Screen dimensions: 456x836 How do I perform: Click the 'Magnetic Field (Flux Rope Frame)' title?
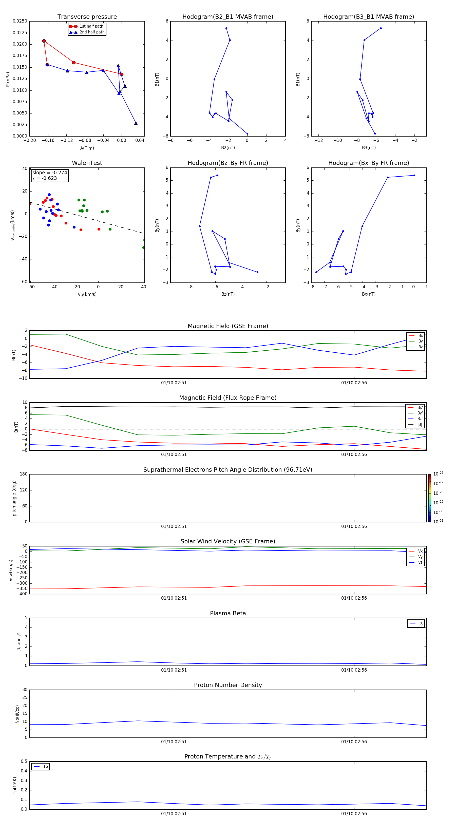click(228, 398)
